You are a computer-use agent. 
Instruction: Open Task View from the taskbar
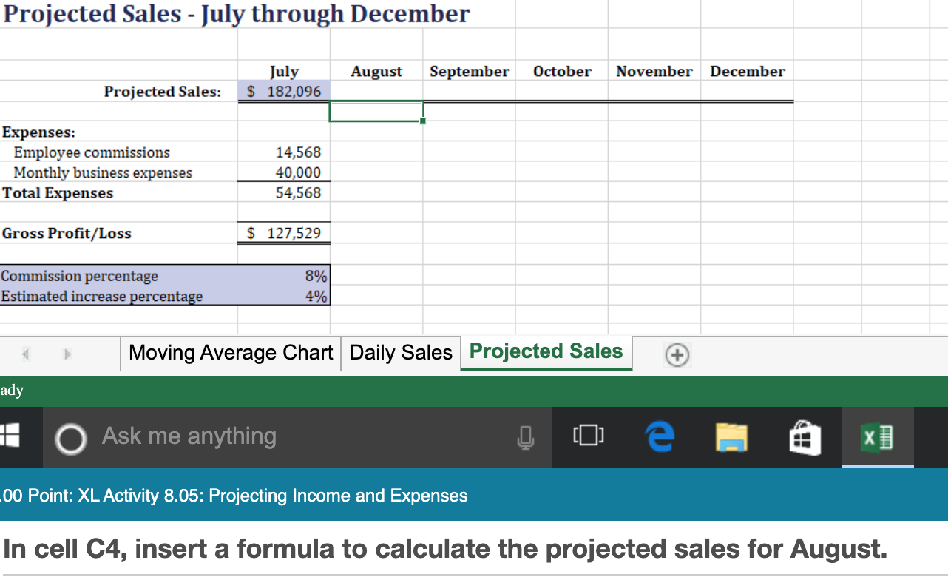pos(588,436)
